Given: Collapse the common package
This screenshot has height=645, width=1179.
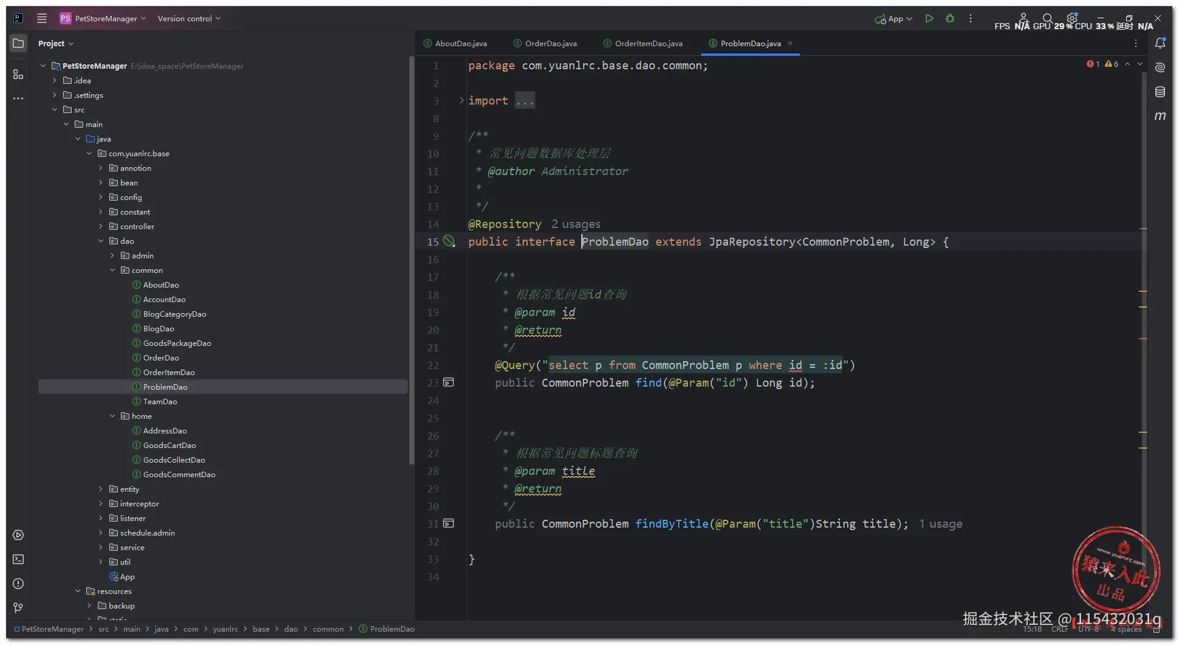Looking at the screenshot, I should 112,270.
